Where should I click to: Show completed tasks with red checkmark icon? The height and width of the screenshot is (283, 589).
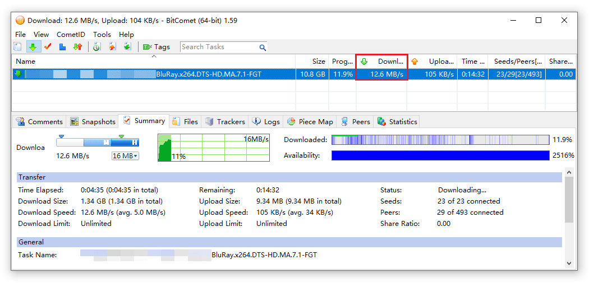(x=48, y=47)
